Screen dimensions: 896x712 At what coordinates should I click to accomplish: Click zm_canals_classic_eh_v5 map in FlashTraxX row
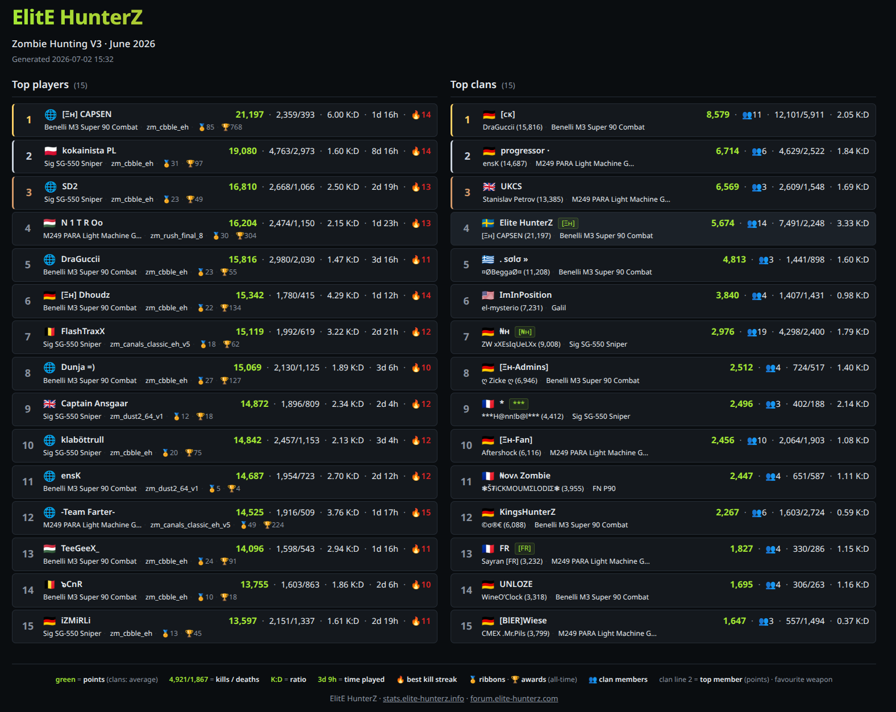click(x=150, y=344)
